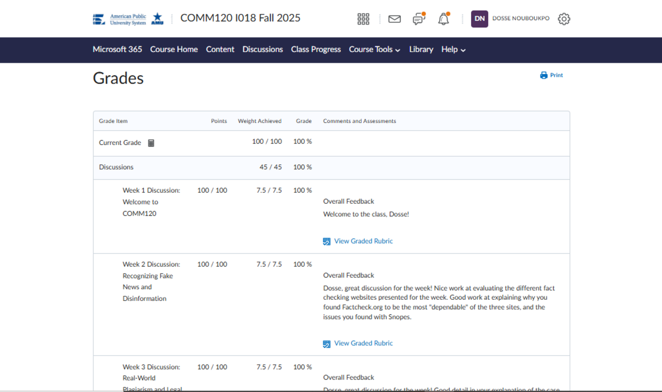Click the 45 / 45 discussions weight value
This screenshot has height=392, width=662.
(x=271, y=167)
